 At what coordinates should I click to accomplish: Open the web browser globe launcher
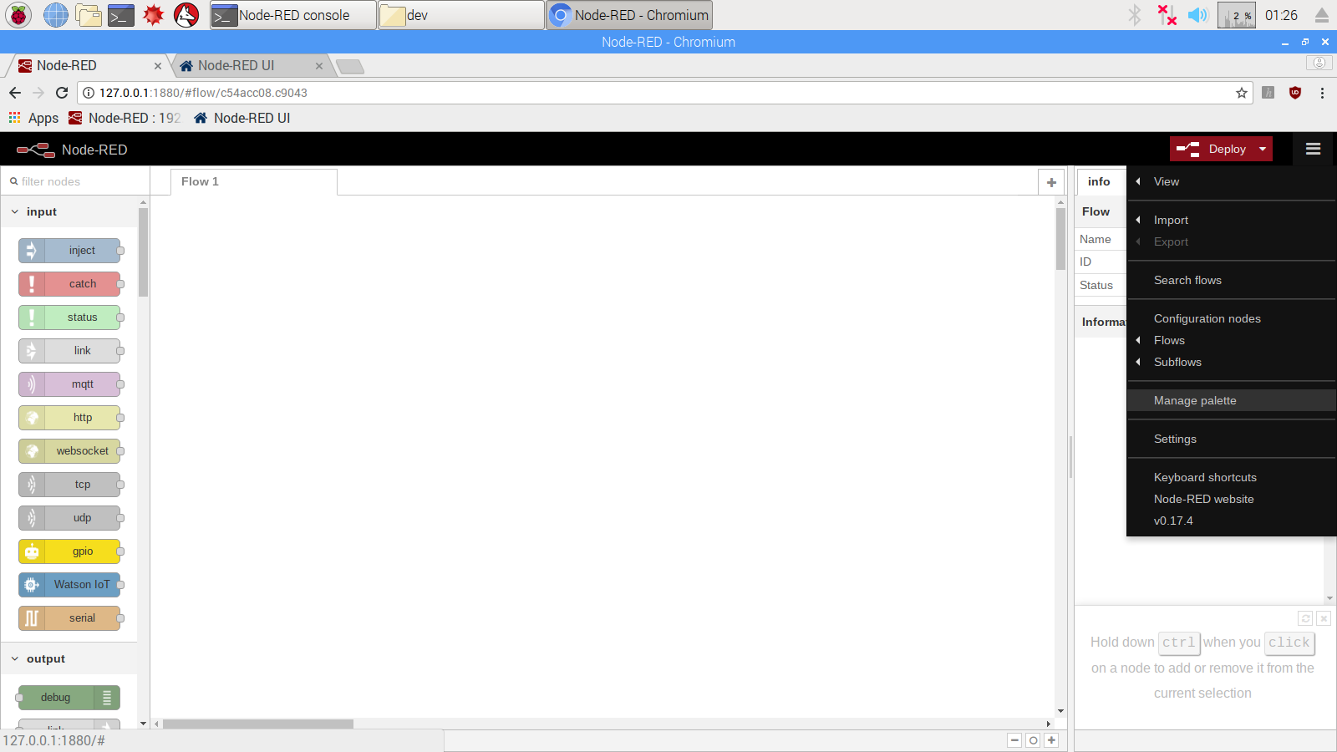[56, 15]
